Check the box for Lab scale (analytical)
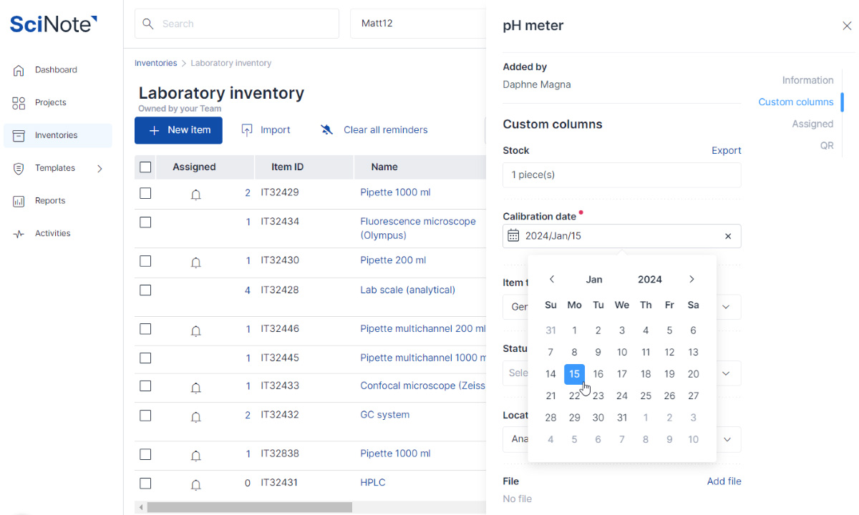 coord(145,290)
